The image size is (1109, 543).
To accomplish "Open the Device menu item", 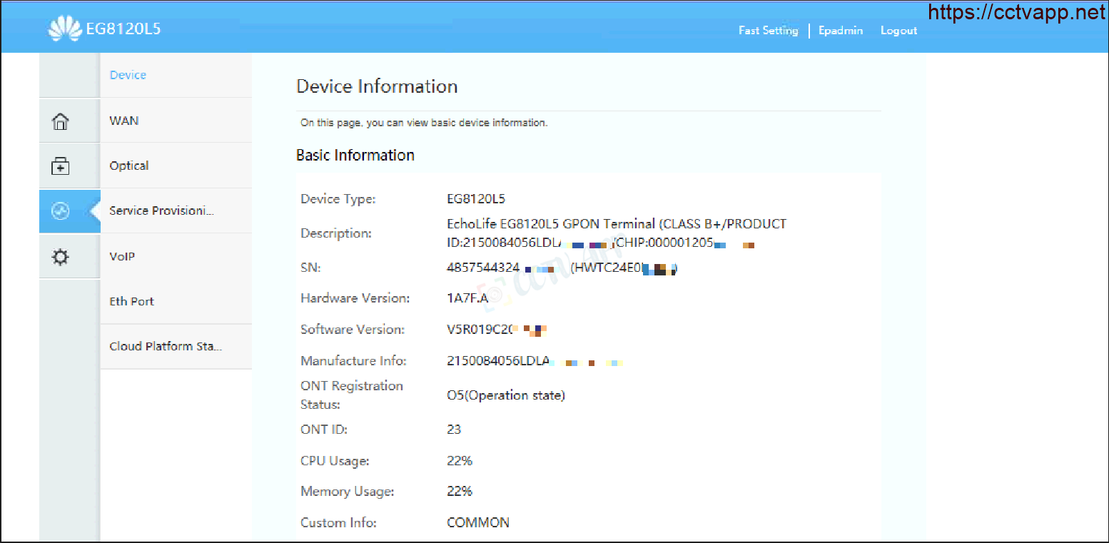I will point(128,75).
